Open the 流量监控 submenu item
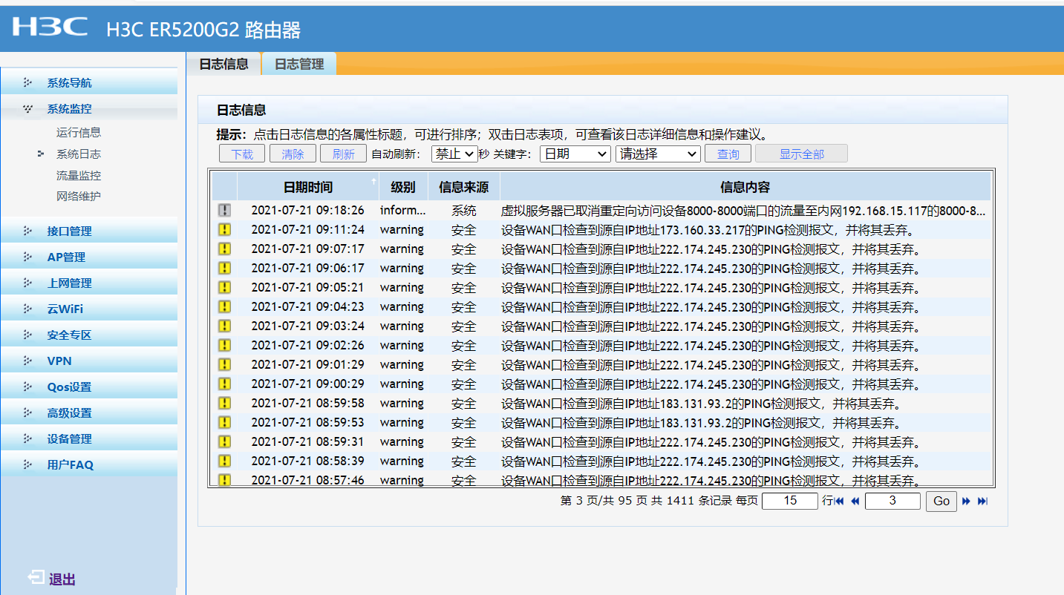Image resolution: width=1064 pixels, height=595 pixels. 79,176
